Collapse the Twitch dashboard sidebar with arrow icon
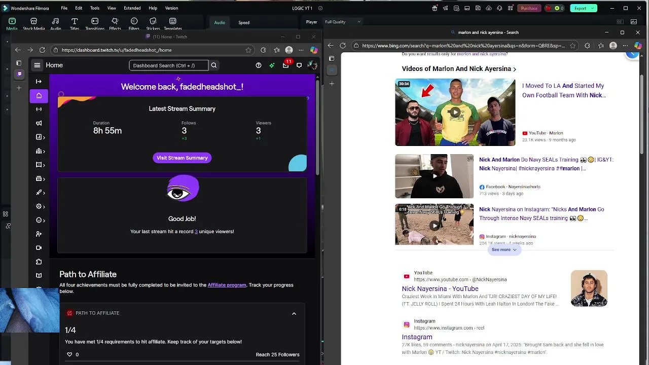This screenshot has height=365, width=649. (x=39, y=81)
